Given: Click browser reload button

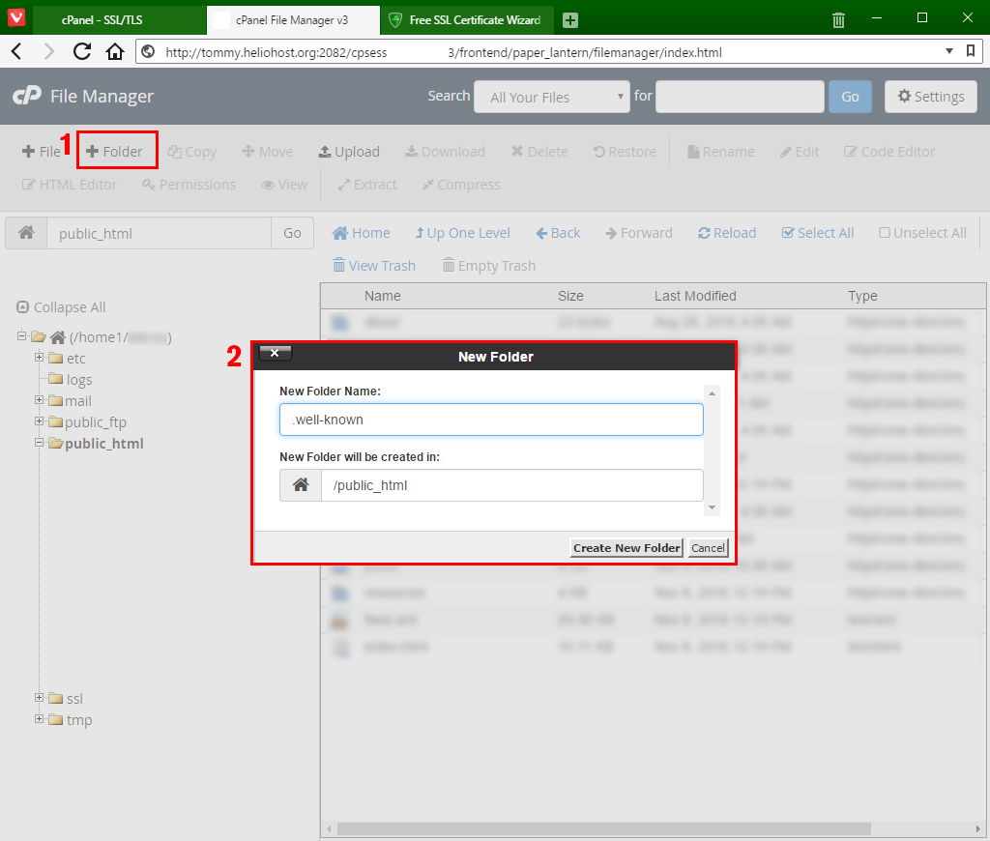Looking at the screenshot, I should point(82,52).
